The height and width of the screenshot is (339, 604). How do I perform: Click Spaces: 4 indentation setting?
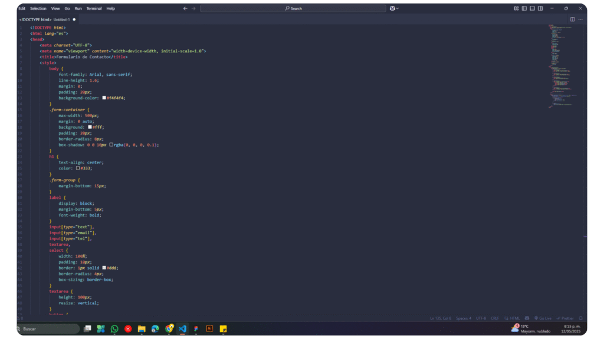click(x=464, y=318)
